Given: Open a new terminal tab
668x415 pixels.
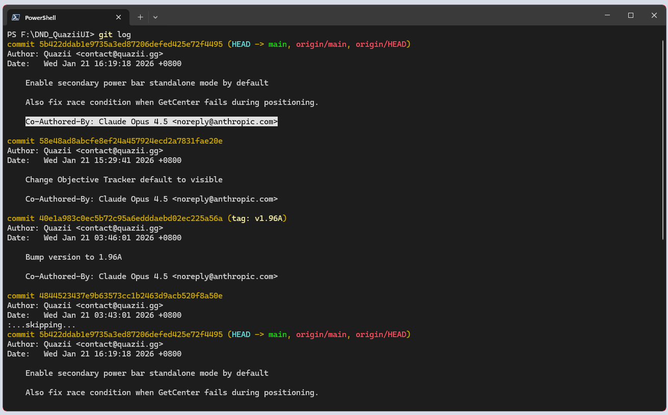Looking at the screenshot, I should point(140,17).
